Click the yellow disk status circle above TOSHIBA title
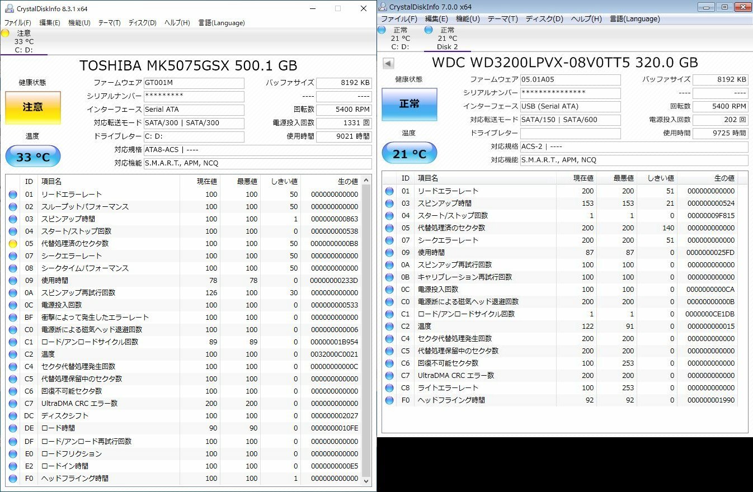 click(6, 33)
